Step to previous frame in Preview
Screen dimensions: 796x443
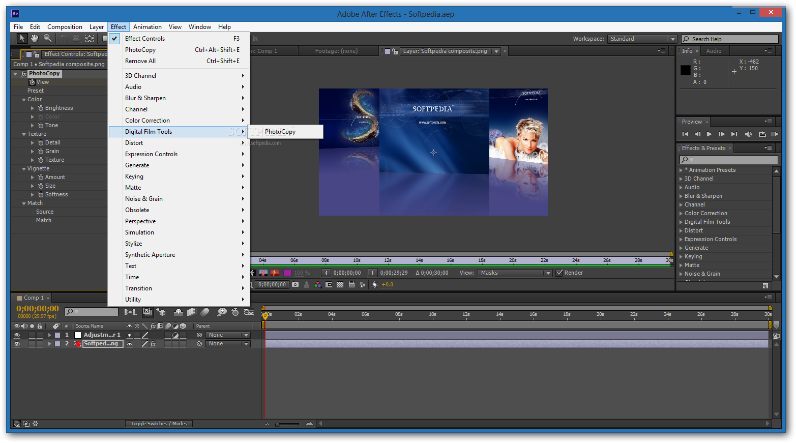click(697, 134)
